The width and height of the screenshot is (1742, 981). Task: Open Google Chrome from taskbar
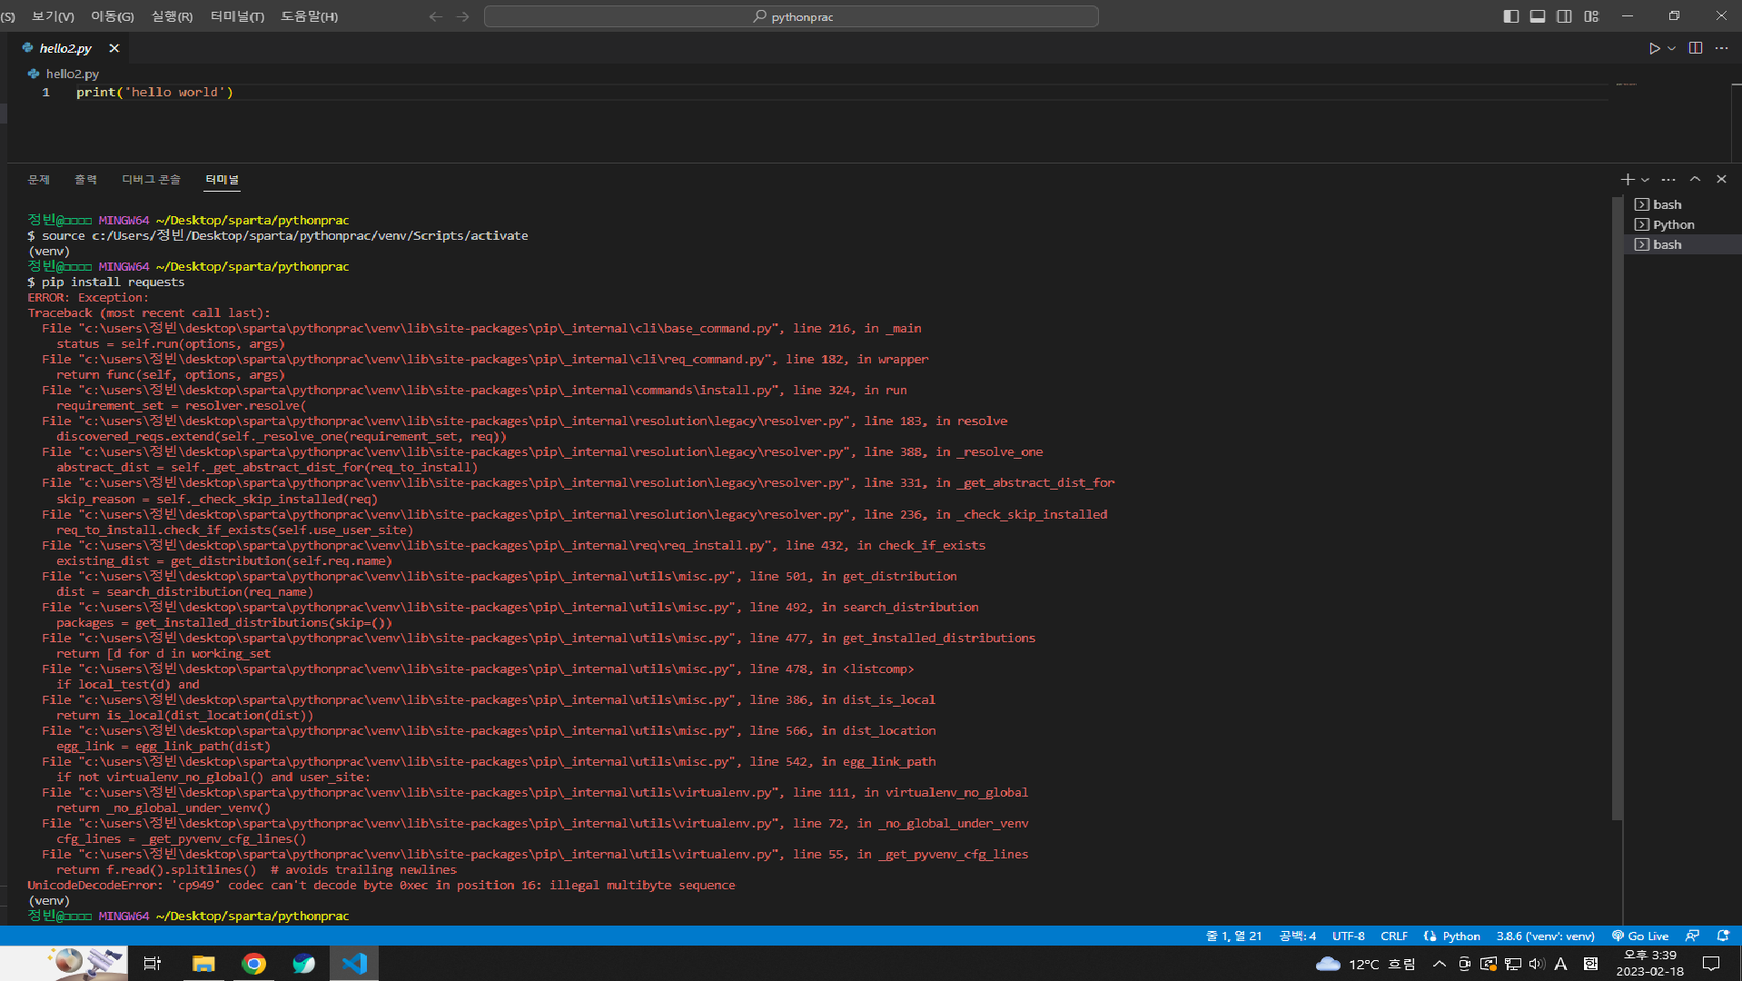tap(254, 964)
